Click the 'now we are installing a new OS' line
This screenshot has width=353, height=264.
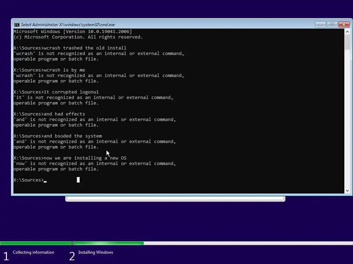(70, 158)
